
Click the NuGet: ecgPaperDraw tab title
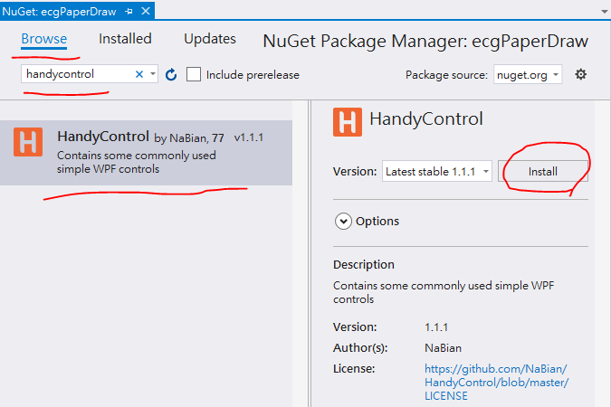pyautogui.click(x=59, y=12)
